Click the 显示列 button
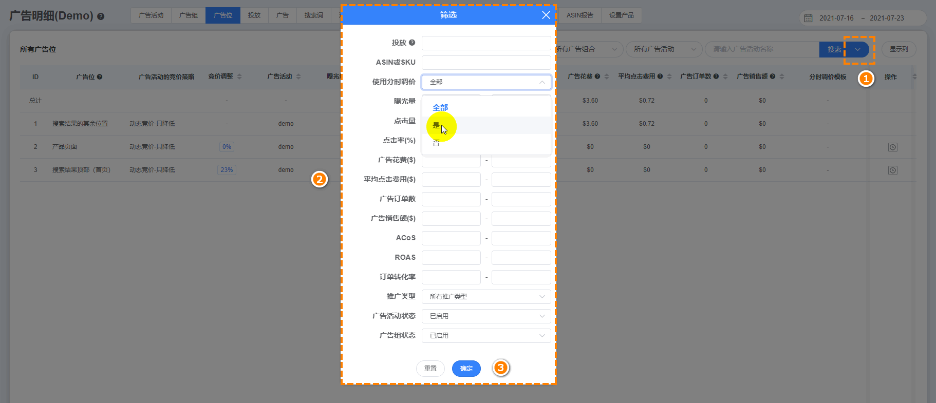The height and width of the screenshot is (403, 936). [x=898, y=49]
